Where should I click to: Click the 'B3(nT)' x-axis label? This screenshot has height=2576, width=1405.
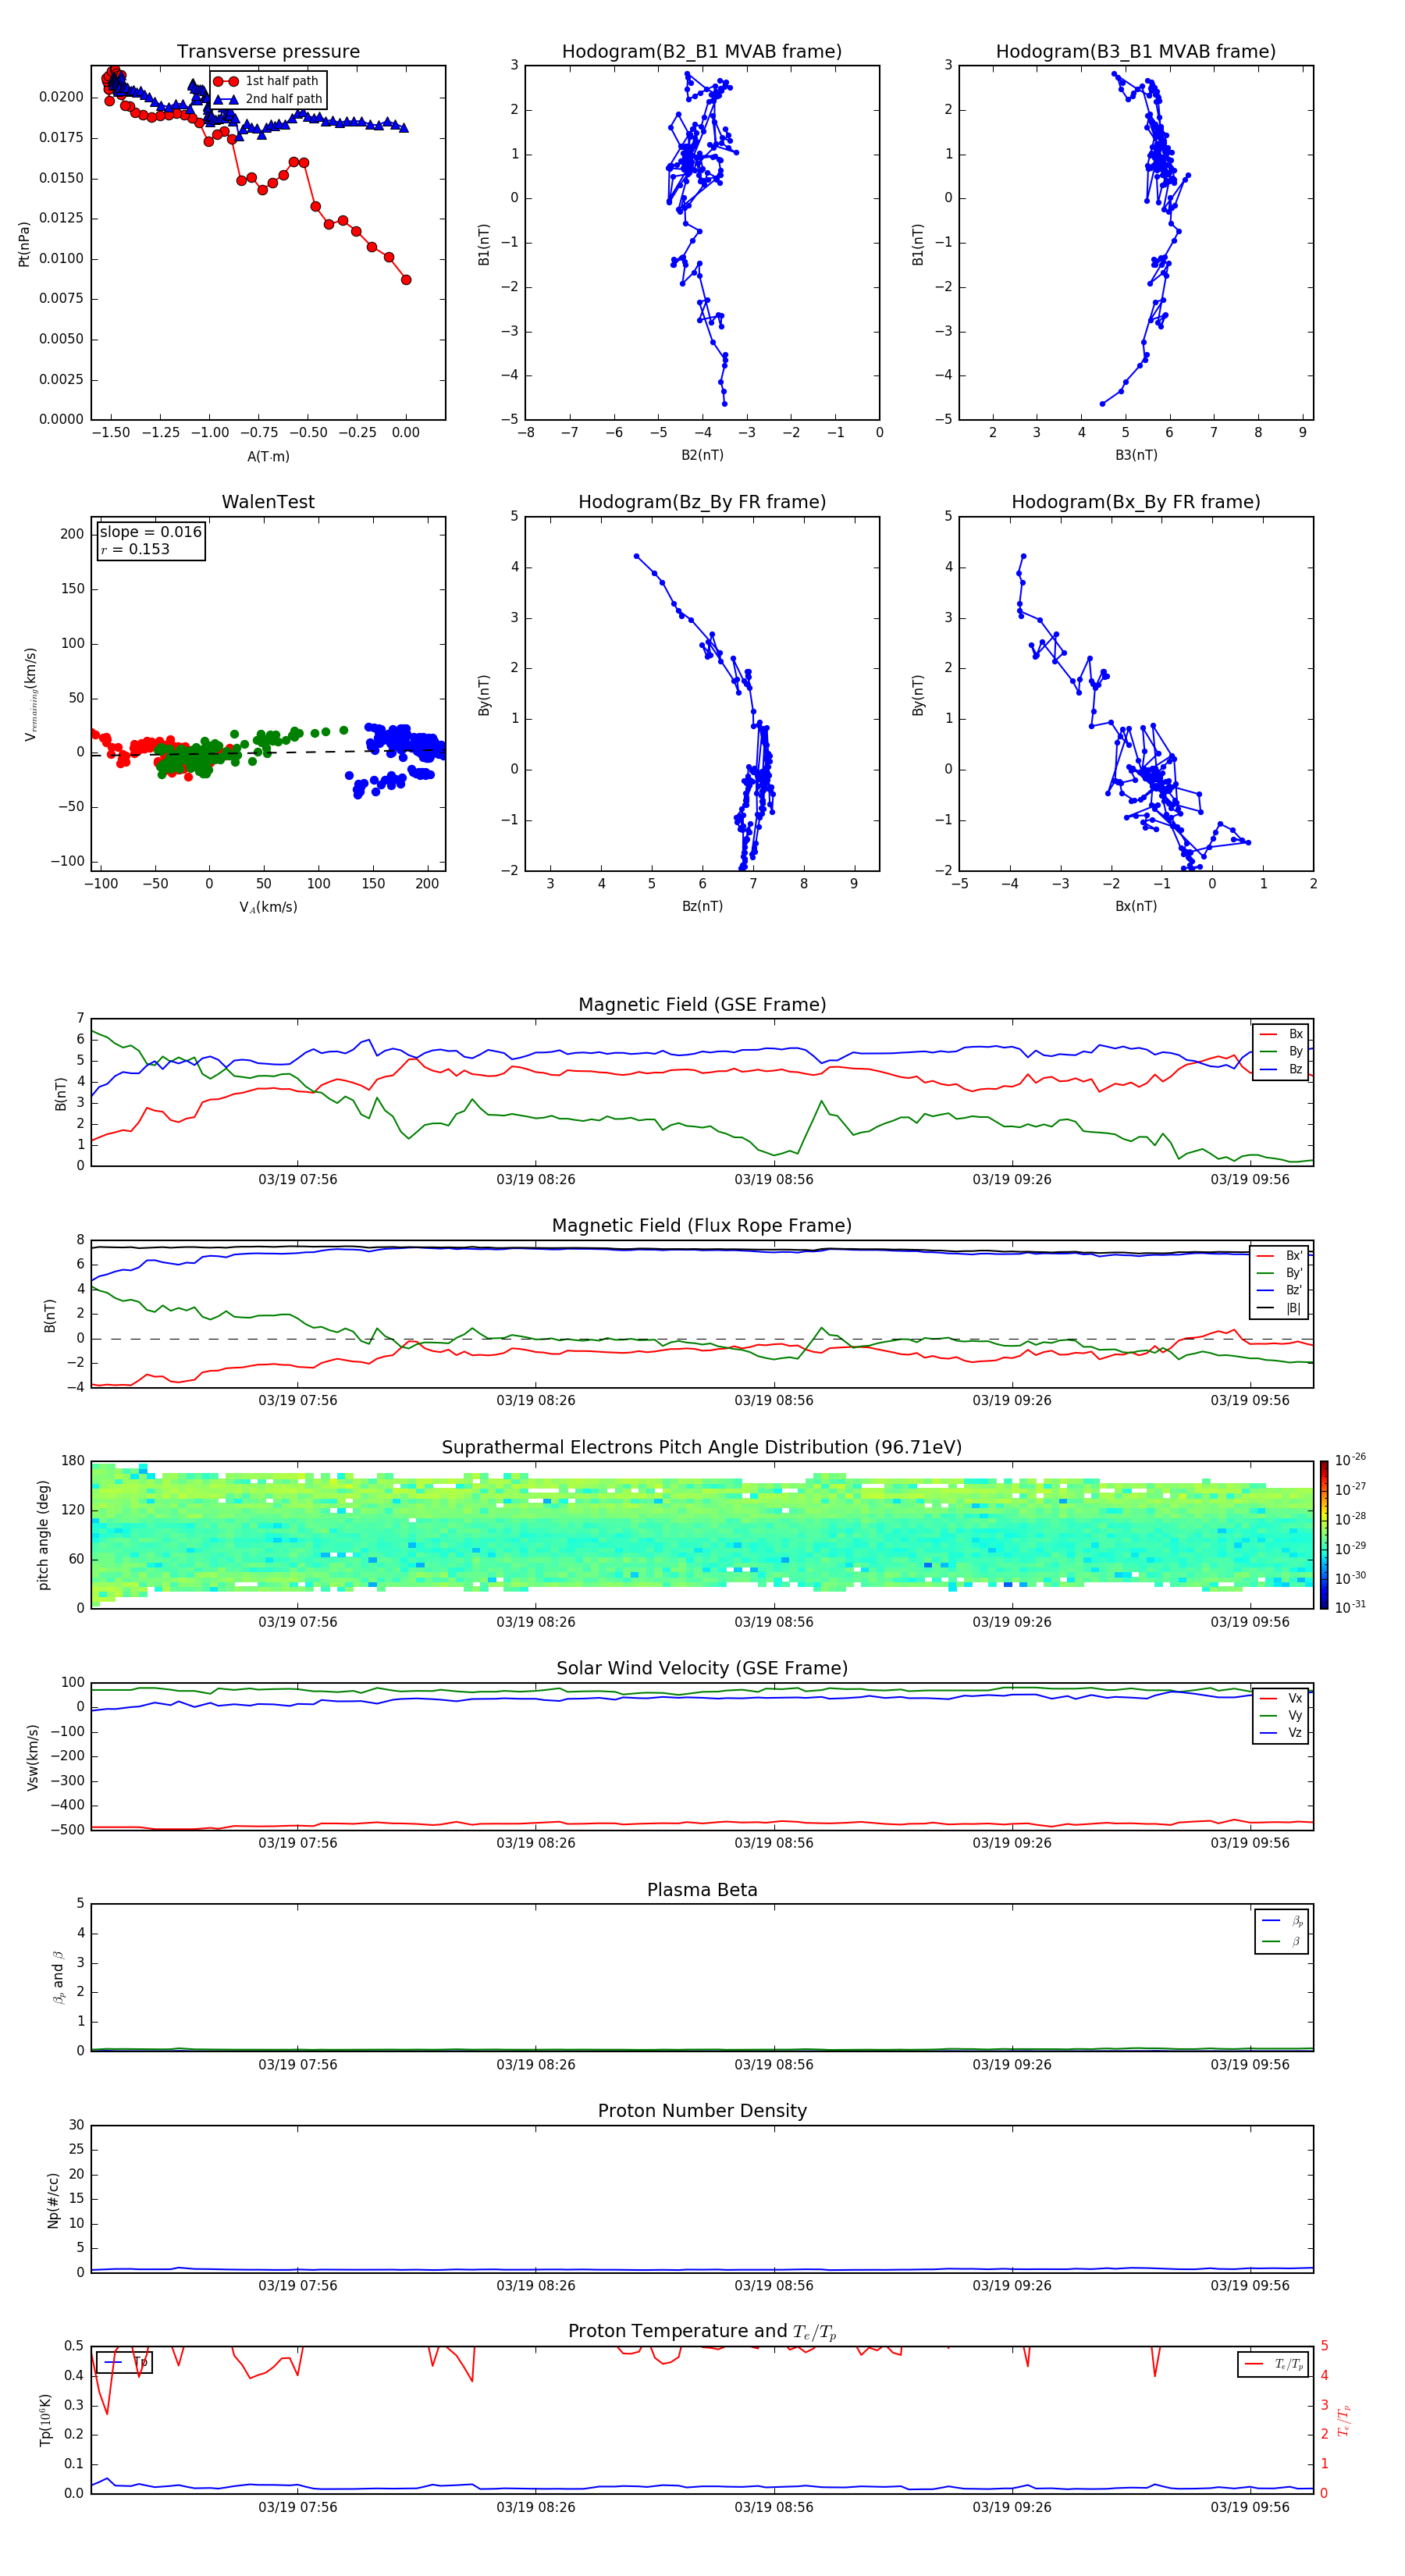tap(1136, 455)
